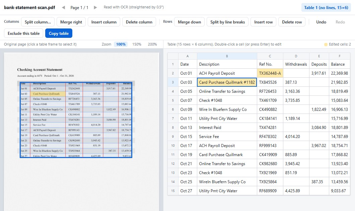The width and height of the screenshot is (355, 211).
Task: Click cell Service Fee
Action: point(227,137)
